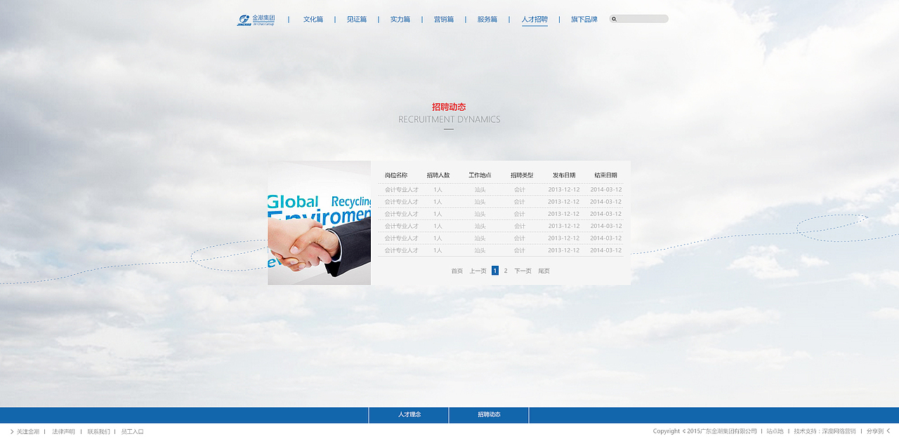Image resolution: width=899 pixels, height=441 pixels.
Task: Click the handshake recruitment image
Action: (319, 223)
